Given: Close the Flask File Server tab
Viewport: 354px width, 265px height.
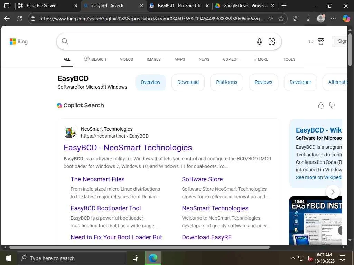Looking at the screenshot, I should [x=76, y=6].
